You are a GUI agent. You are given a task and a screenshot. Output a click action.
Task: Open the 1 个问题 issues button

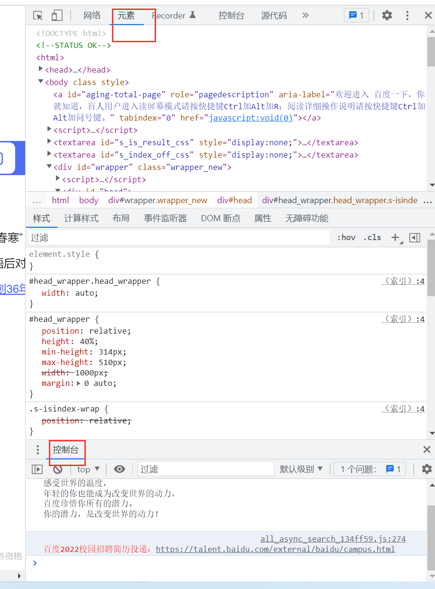click(370, 469)
